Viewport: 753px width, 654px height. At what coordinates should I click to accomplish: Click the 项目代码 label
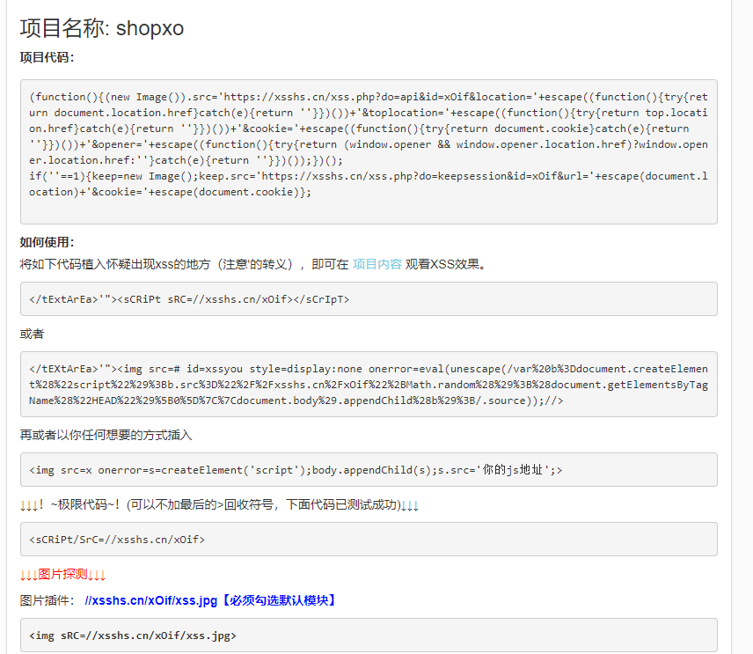(x=48, y=57)
